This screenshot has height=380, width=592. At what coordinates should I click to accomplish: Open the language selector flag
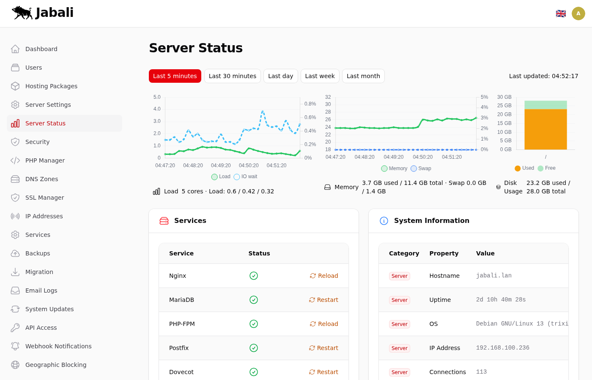[x=561, y=14]
